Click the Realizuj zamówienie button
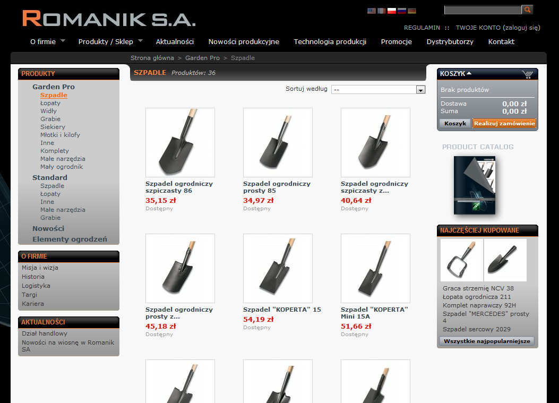 [x=504, y=123]
